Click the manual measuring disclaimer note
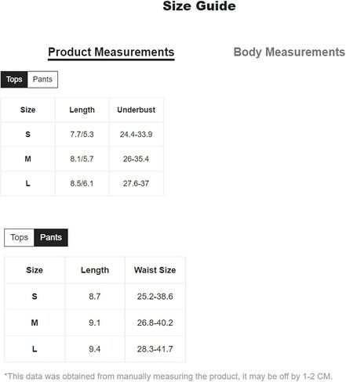The image size is (346, 382). pyautogui.click(x=169, y=377)
